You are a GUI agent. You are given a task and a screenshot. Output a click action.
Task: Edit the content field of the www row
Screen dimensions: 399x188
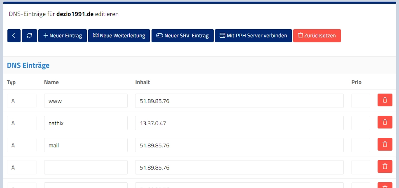tap(240, 101)
